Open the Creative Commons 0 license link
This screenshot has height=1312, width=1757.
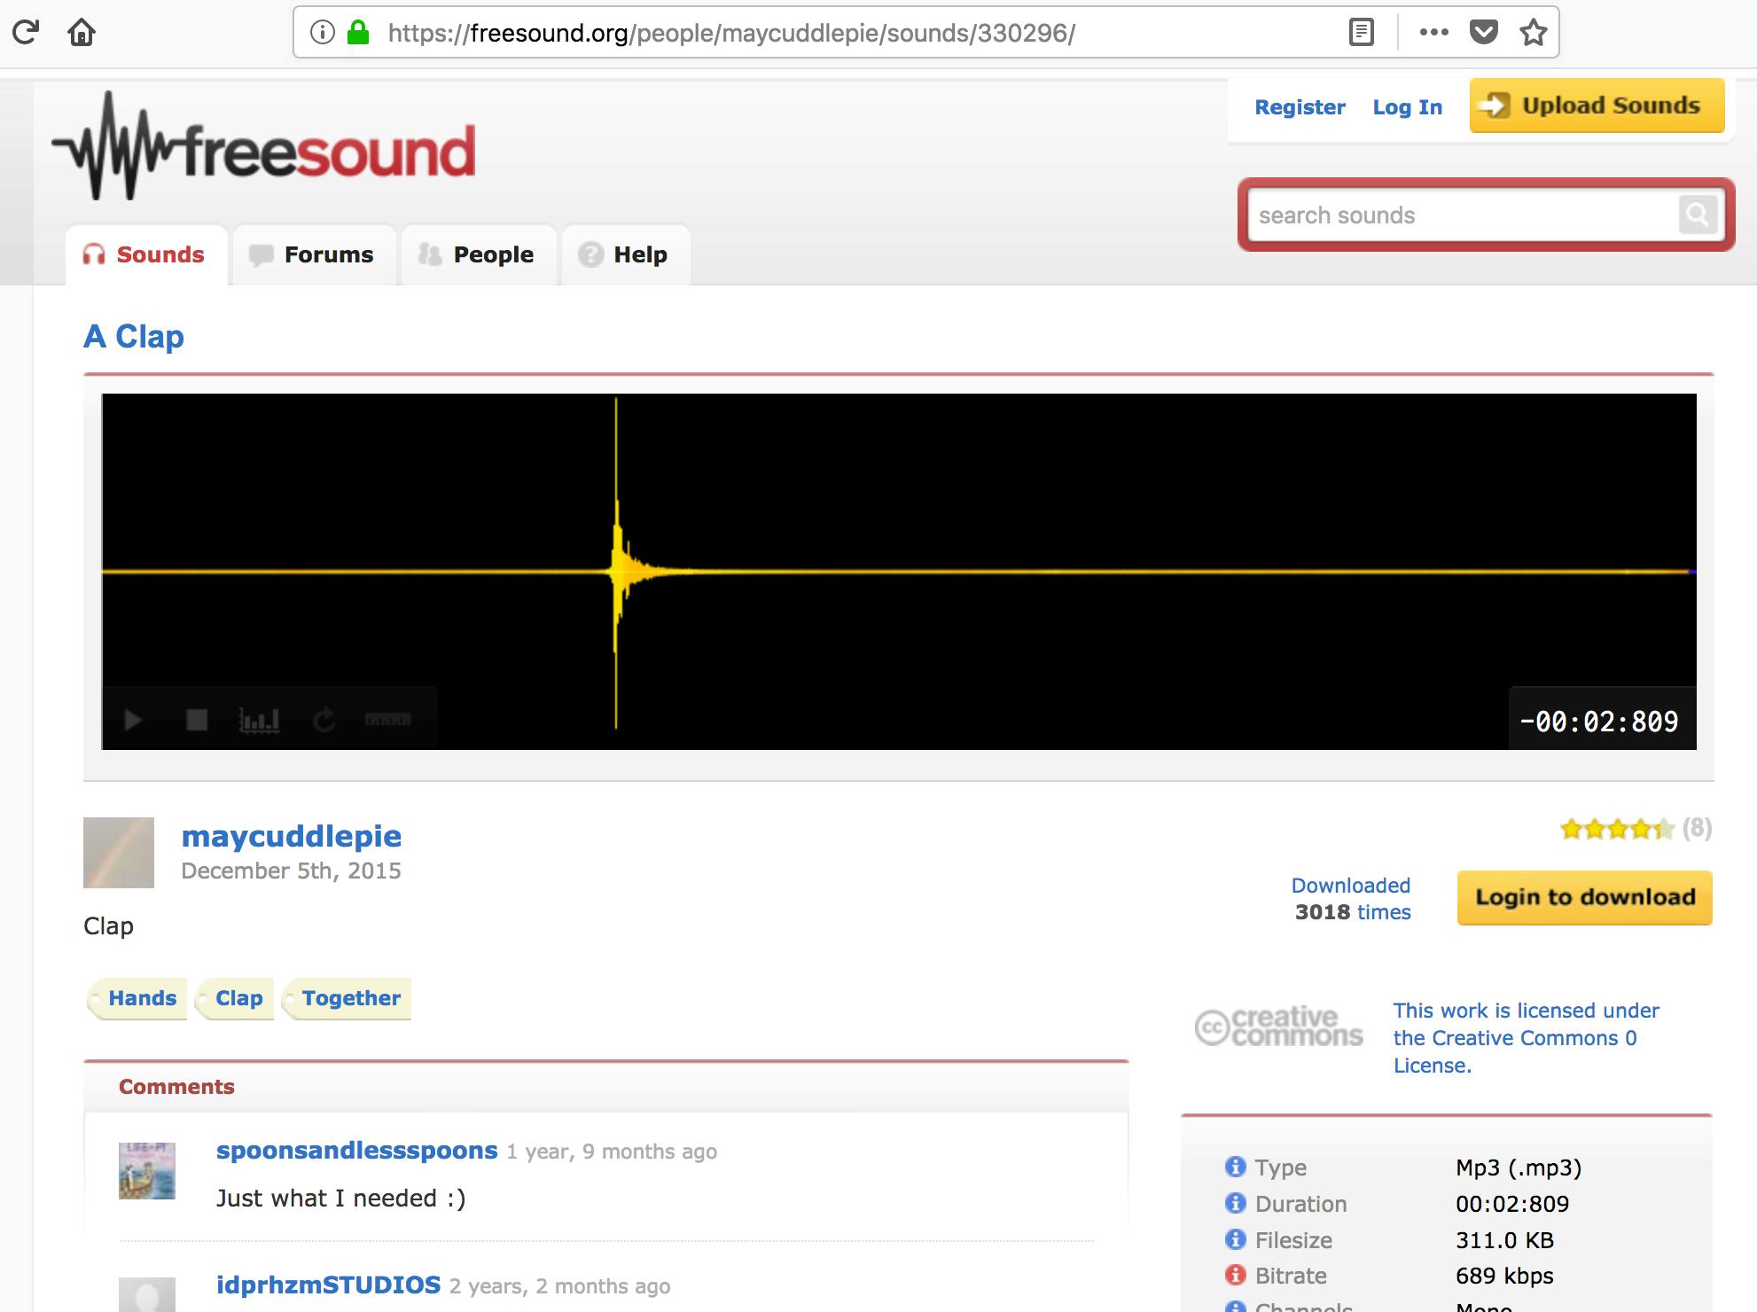click(1525, 1037)
